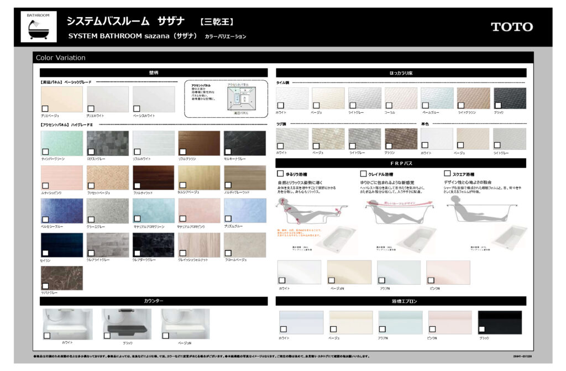Screen dimensions: 566x371
Task: Check the サバナグレー accent panel checkbox
Action: [45, 286]
